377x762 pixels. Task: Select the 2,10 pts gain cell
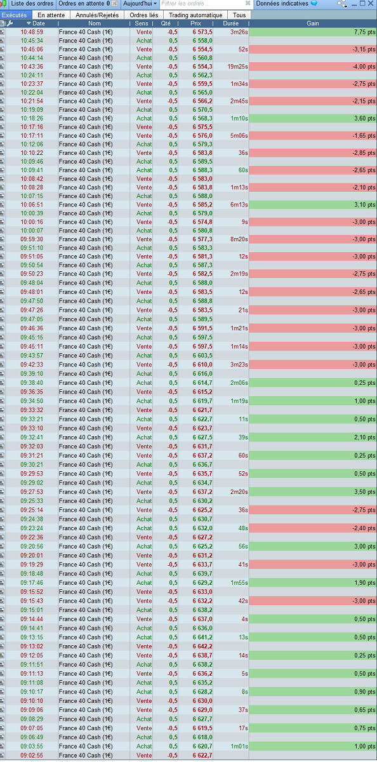313,437
